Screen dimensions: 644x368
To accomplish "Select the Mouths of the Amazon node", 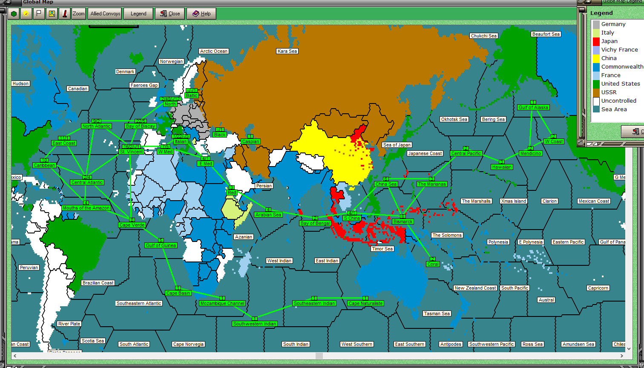I will 86,208.
